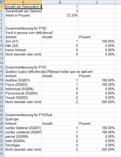Select column B header
Viewport: 121px width, 157px height.
coord(60,2)
